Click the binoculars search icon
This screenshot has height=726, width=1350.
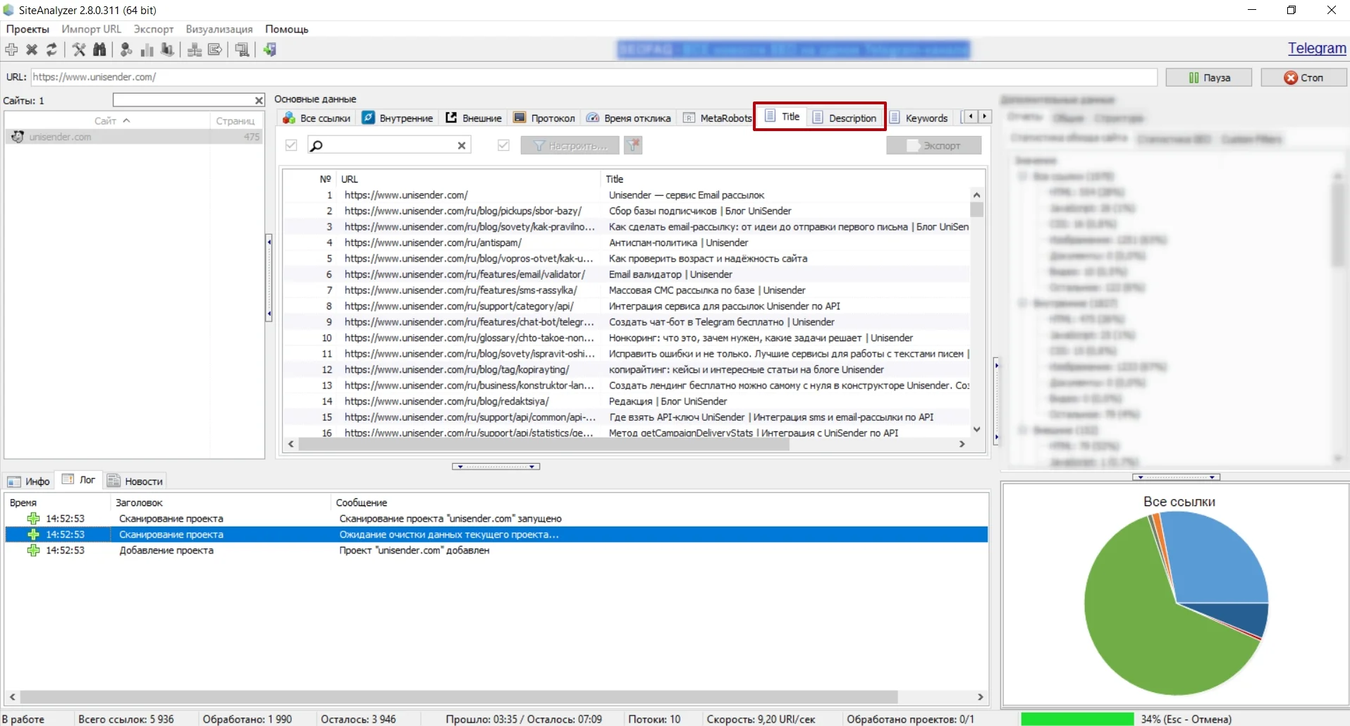coord(99,49)
